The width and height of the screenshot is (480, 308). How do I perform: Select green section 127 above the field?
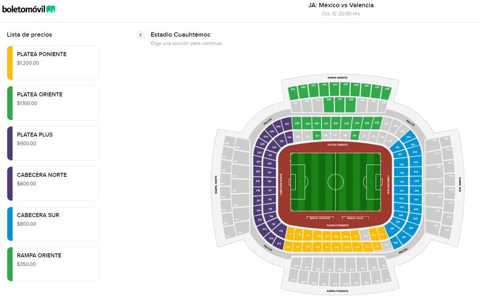(317, 136)
